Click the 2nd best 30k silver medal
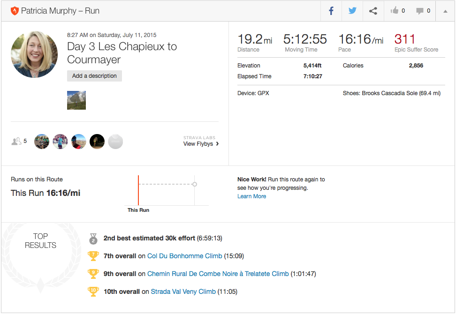This screenshot has width=456, height=314. (93, 239)
